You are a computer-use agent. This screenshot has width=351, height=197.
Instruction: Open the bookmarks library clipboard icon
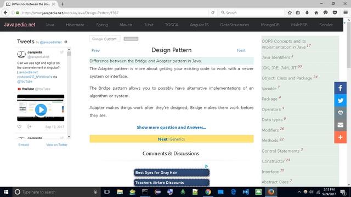point(298,13)
